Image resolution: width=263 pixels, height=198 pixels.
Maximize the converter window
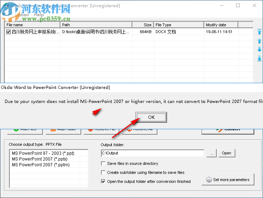coord(238,5)
